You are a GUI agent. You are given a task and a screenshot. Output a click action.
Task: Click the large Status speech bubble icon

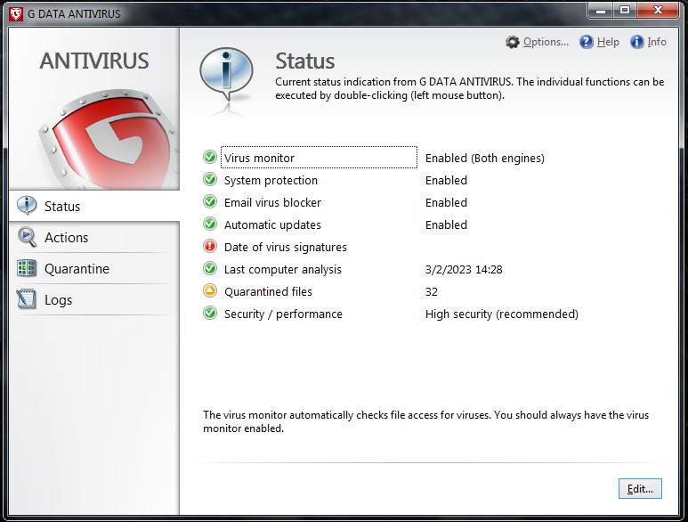point(226,76)
